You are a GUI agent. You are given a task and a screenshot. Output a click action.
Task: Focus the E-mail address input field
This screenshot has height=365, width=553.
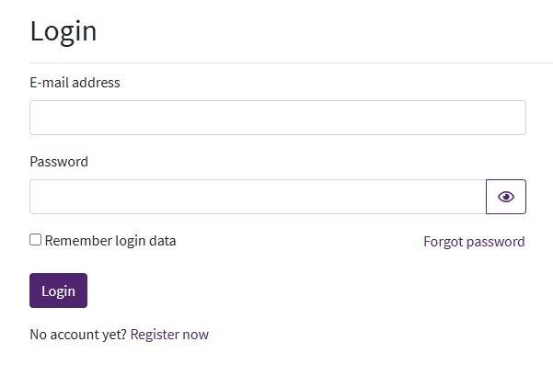278,118
